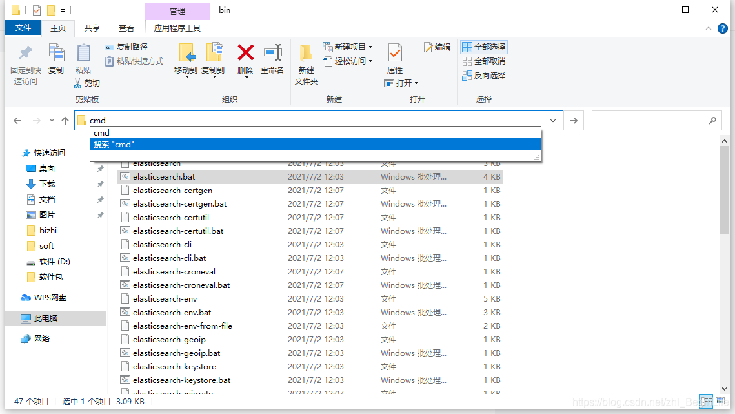Click Copy path (复制路径)

(126, 47)
